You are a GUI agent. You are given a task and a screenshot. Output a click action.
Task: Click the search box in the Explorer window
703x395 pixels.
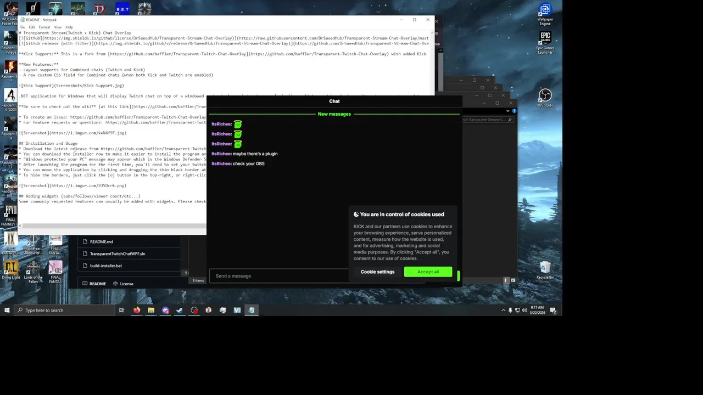click(488, 120)
